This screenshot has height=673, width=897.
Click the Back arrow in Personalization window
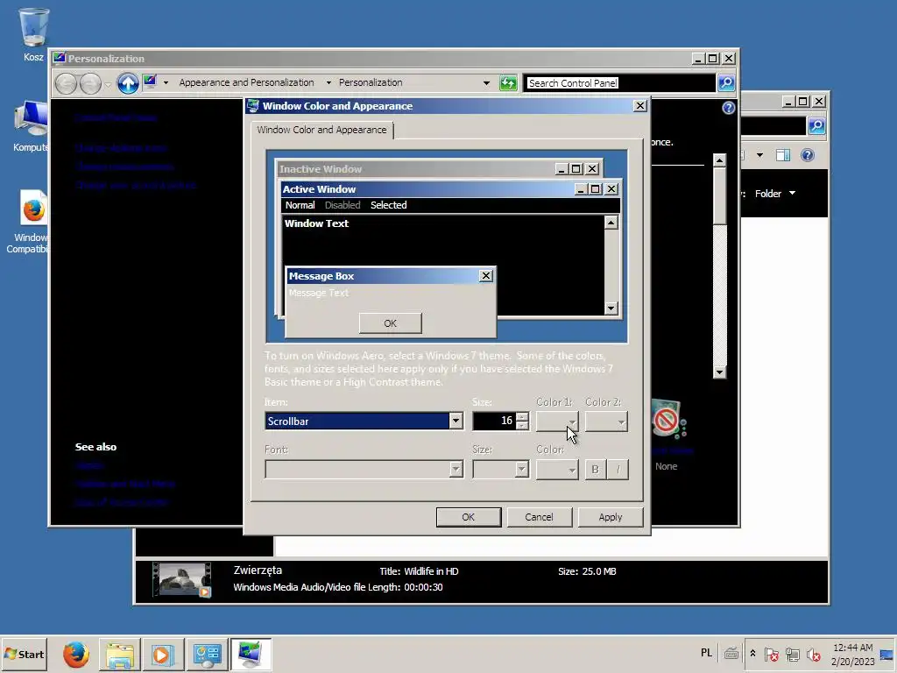click(66, 83)
